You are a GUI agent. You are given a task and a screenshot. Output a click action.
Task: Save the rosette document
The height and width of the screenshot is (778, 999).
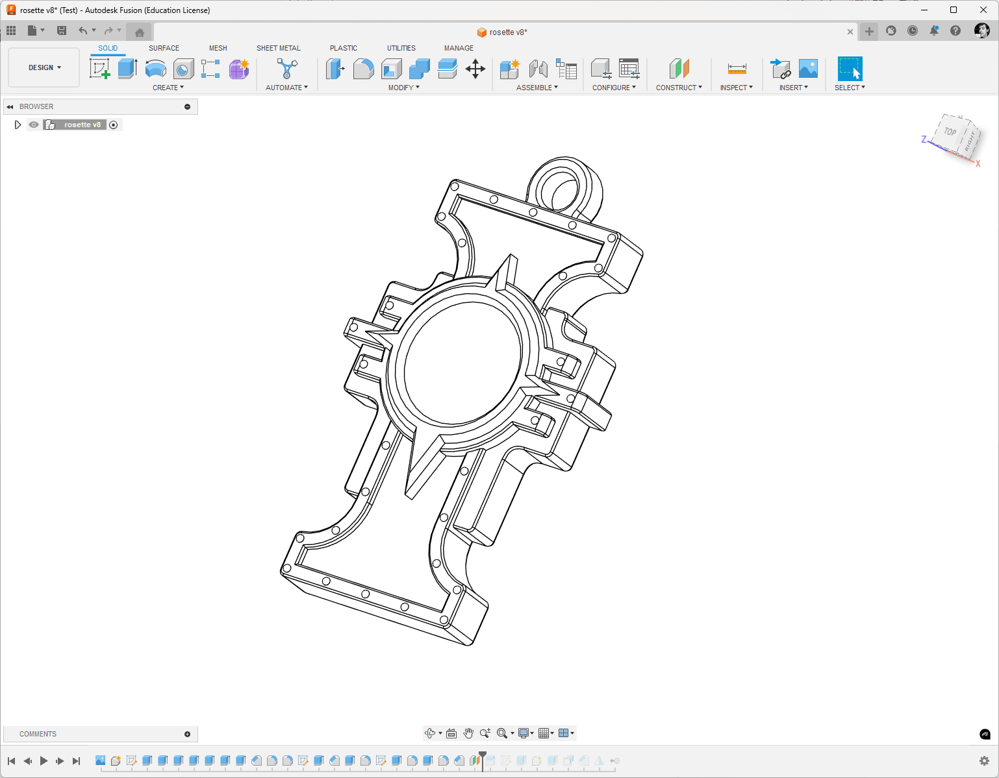click(62, 30)
